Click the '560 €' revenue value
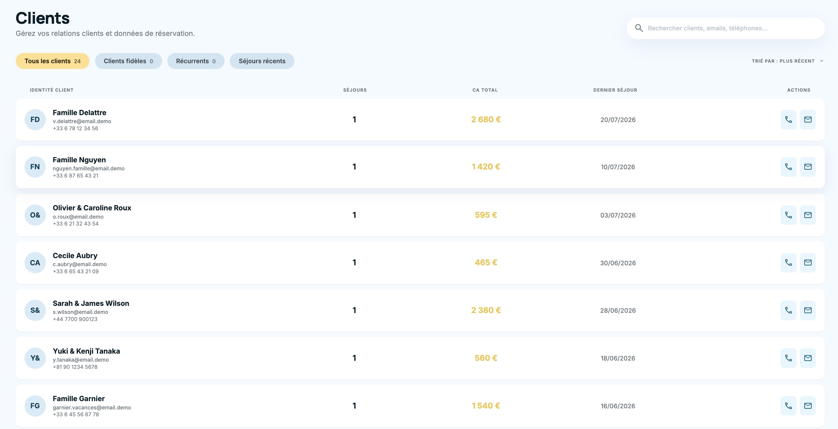The height and width of the screenshot is (429, 838). 486,358
